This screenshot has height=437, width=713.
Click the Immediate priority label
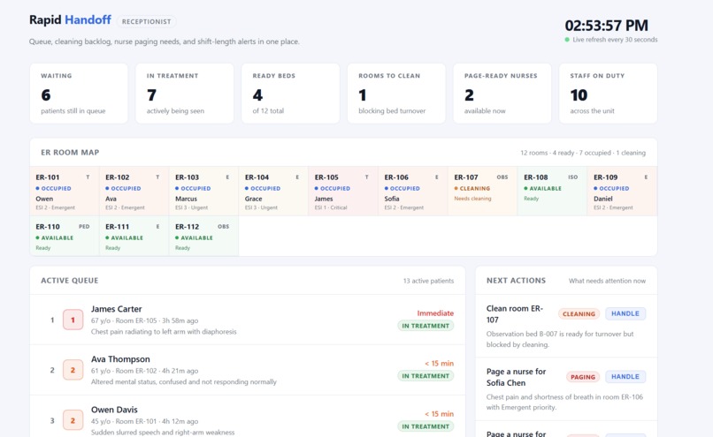[435, 313]
